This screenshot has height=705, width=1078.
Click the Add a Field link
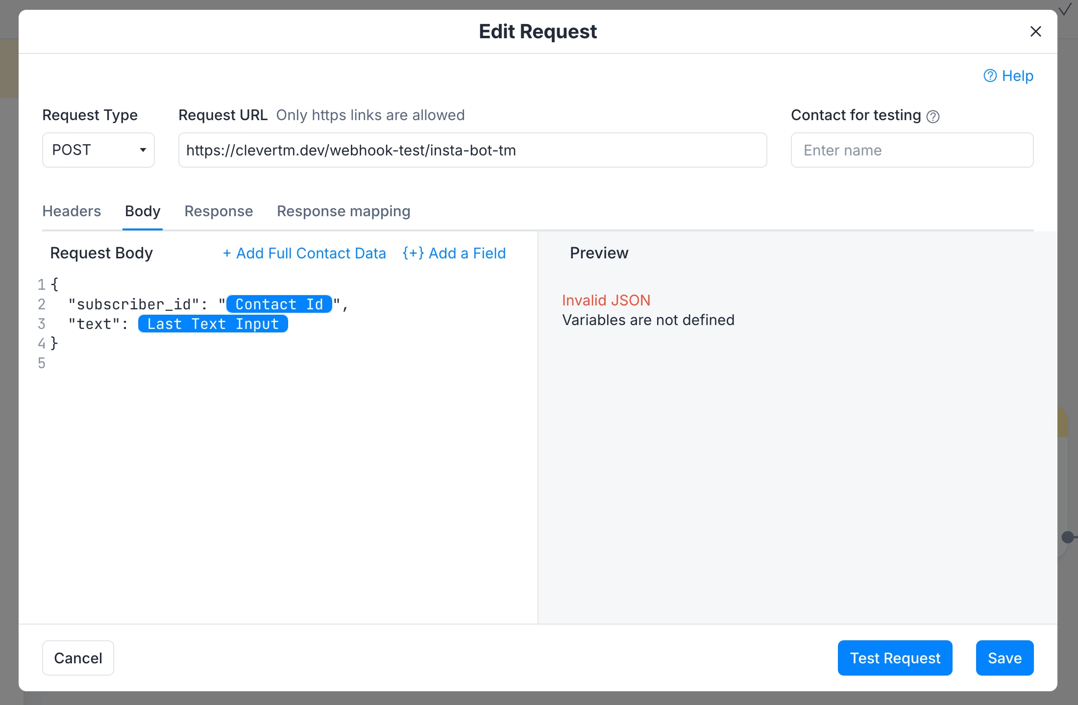point(454,253)
